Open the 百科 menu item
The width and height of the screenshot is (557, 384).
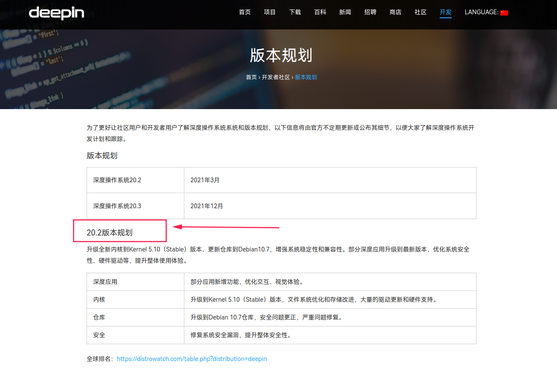click(x=320, y=12)
